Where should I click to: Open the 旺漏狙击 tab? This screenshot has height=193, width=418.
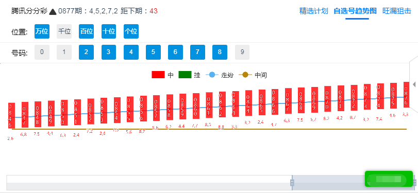(x=397, y=11)
